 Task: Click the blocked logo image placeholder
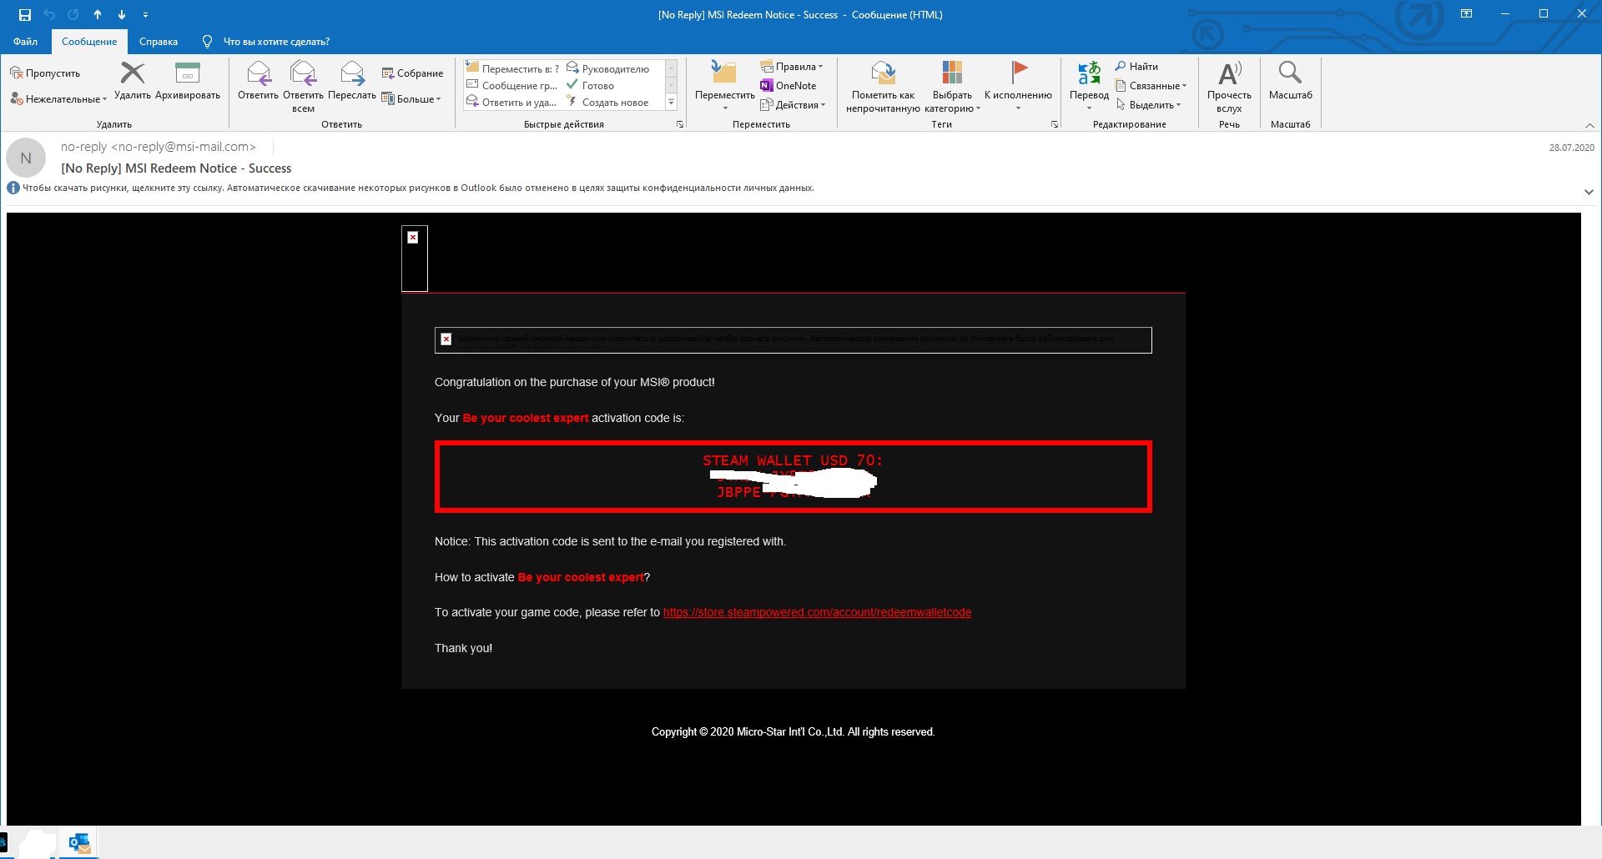point(415,259)
